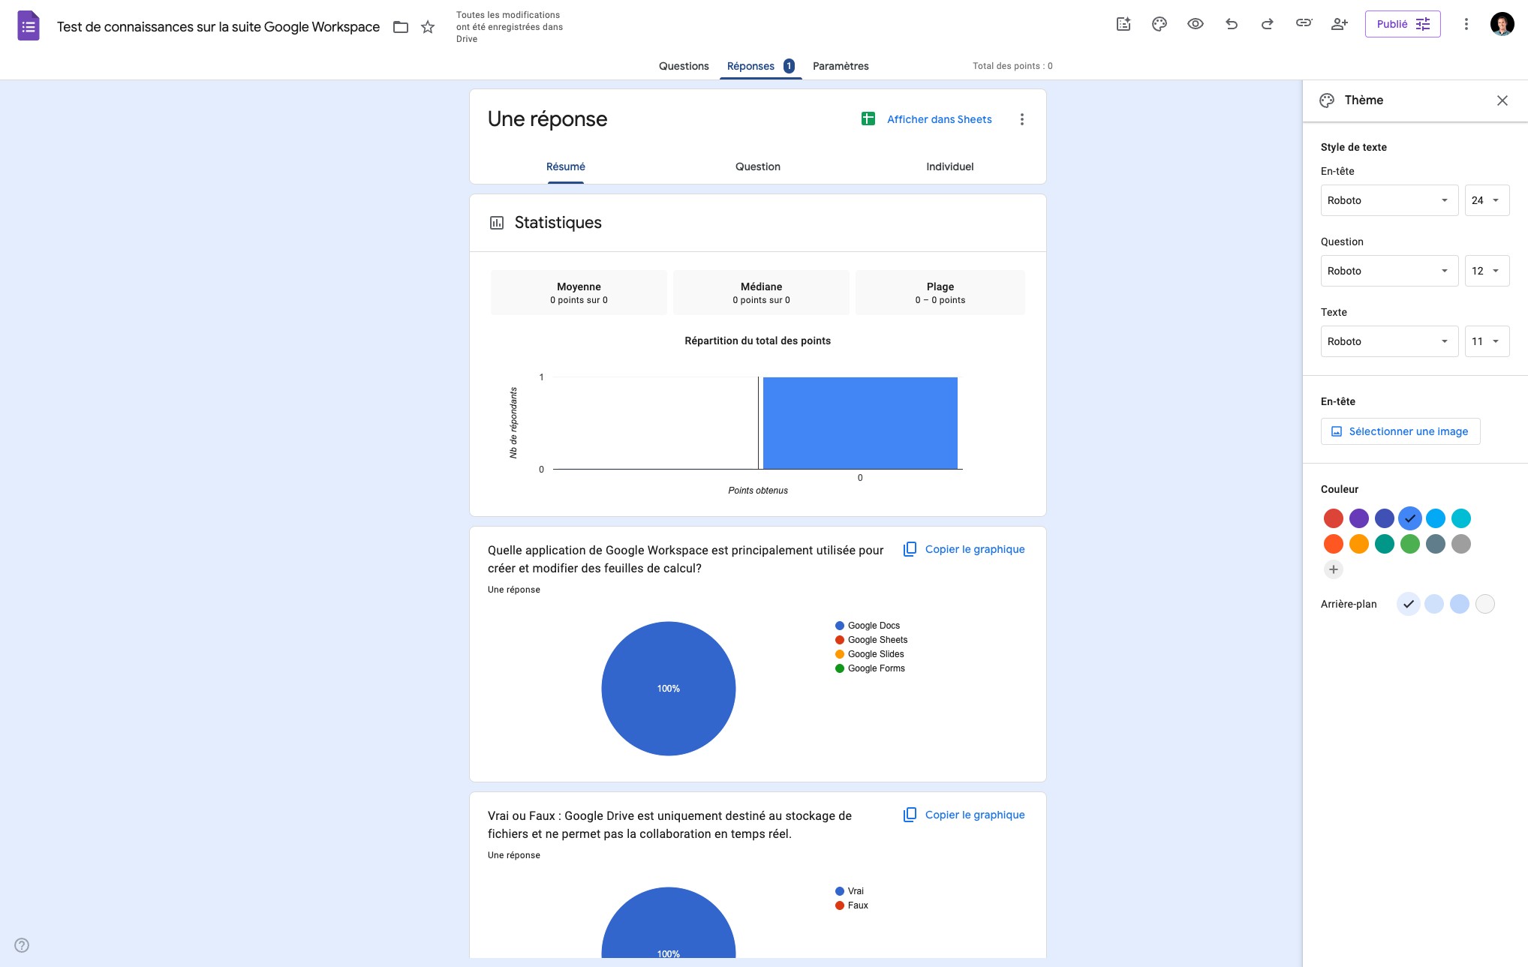Click the Publié button
The image size is (1528, 967).
coord(1403,24)
